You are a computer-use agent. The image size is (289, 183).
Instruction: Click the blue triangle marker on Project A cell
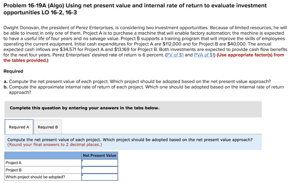[x=82, y=161]
